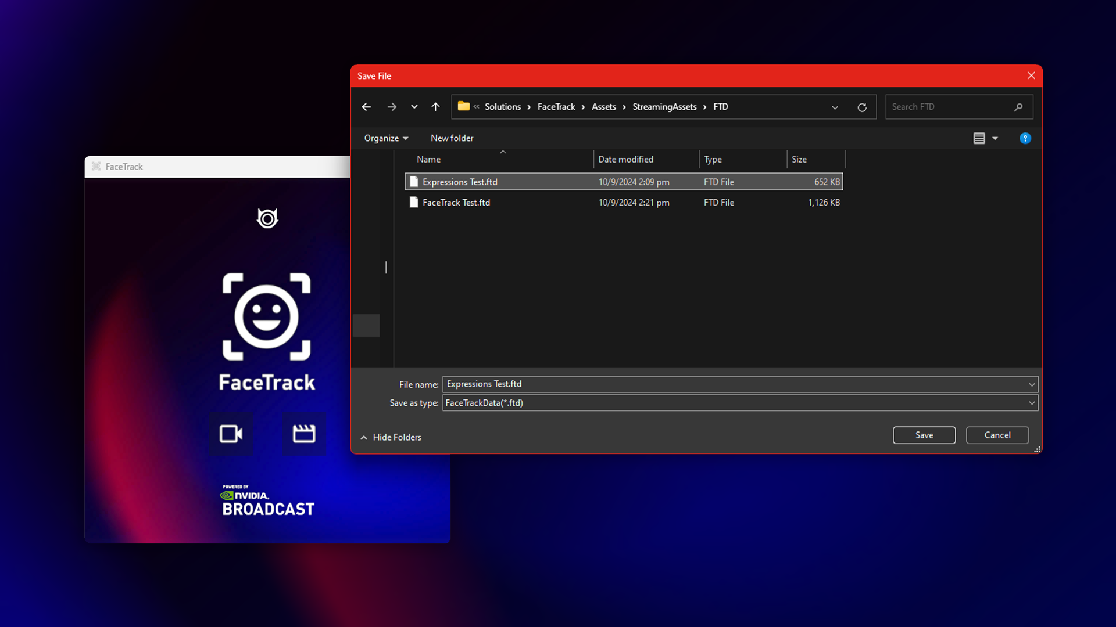Go back using the left arrow

pos(366,107)
